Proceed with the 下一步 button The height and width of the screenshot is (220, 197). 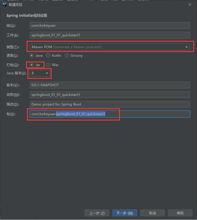(x=125, y=213)
